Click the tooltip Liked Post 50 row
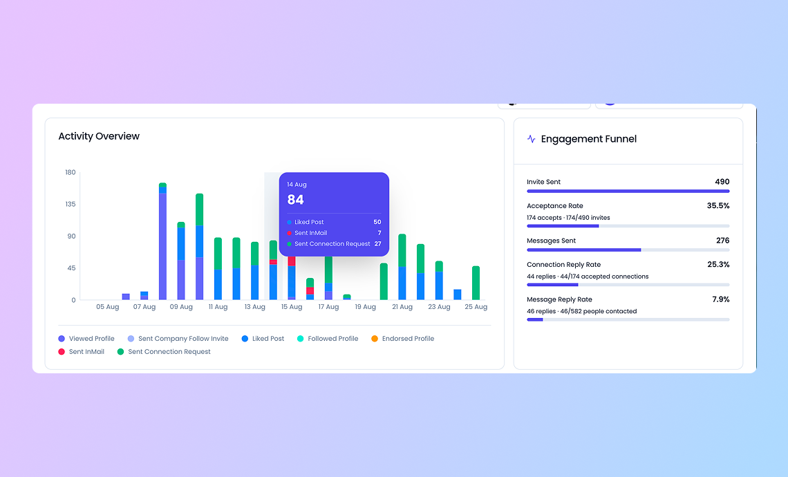The image size is (788, 477). tap(334, 222)
